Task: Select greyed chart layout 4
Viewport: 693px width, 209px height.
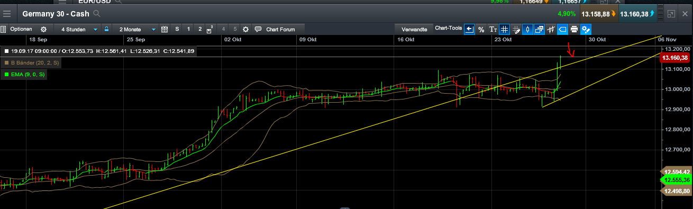Action: 224,29
